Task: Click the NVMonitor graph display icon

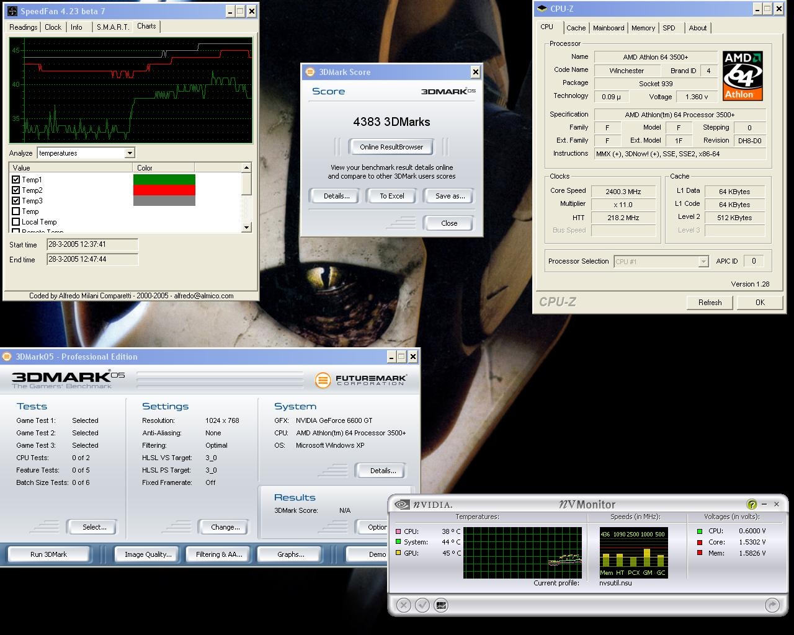Action: pyautogui.click(x=441, y=605)
